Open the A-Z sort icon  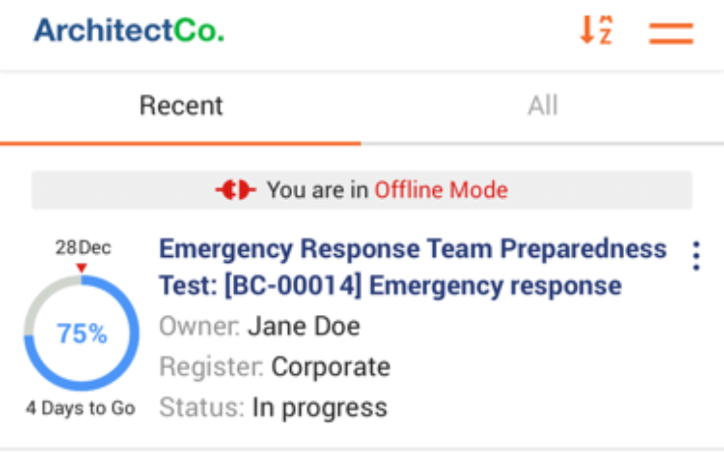point(596,30)
